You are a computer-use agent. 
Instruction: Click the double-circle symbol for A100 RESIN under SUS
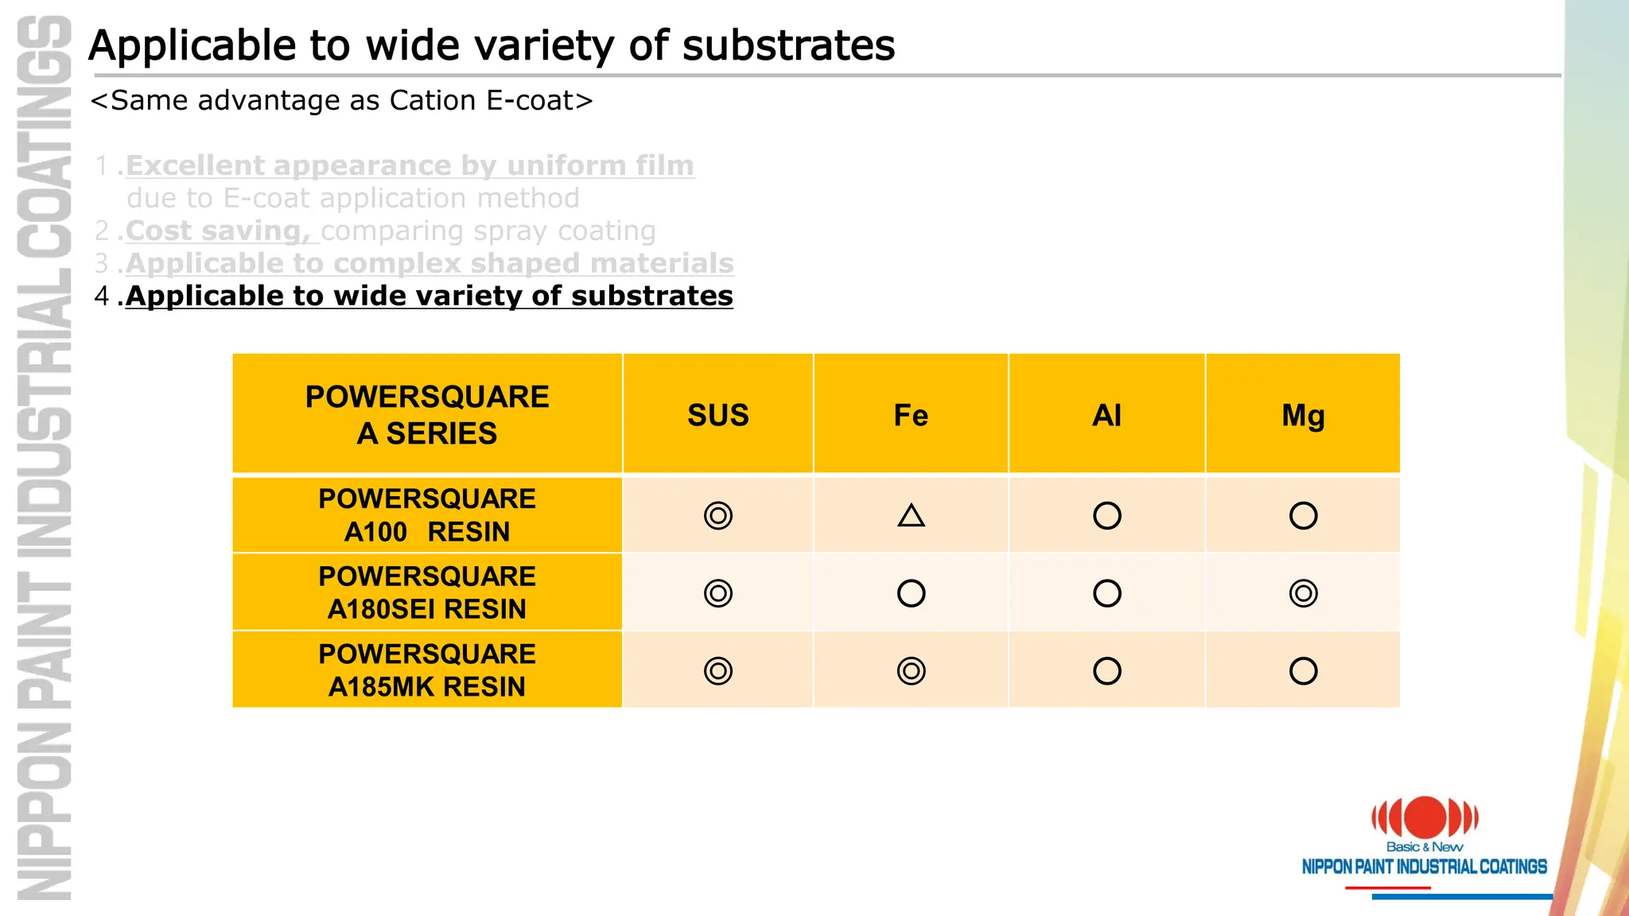coord(718,516)
